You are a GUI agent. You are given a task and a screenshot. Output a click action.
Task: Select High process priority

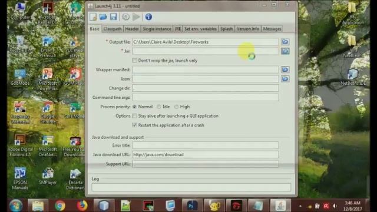[177, 107]
